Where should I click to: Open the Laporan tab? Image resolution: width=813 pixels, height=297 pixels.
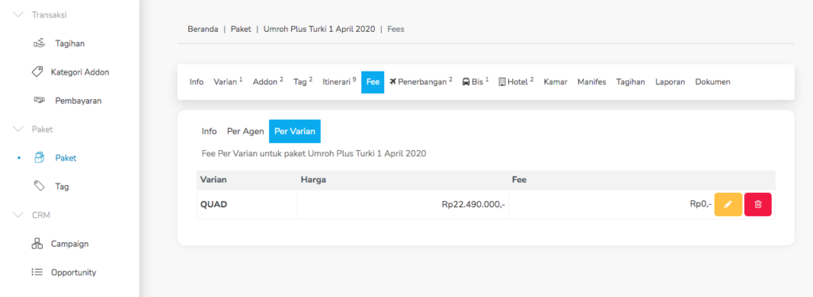[670, 82]
